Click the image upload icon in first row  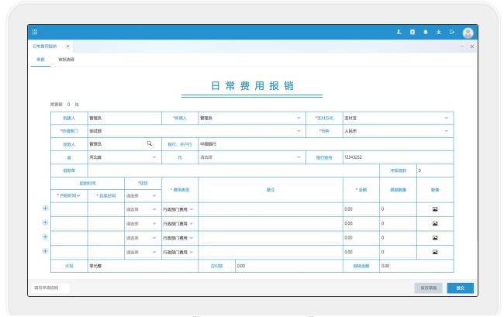[x=434, y=209]
